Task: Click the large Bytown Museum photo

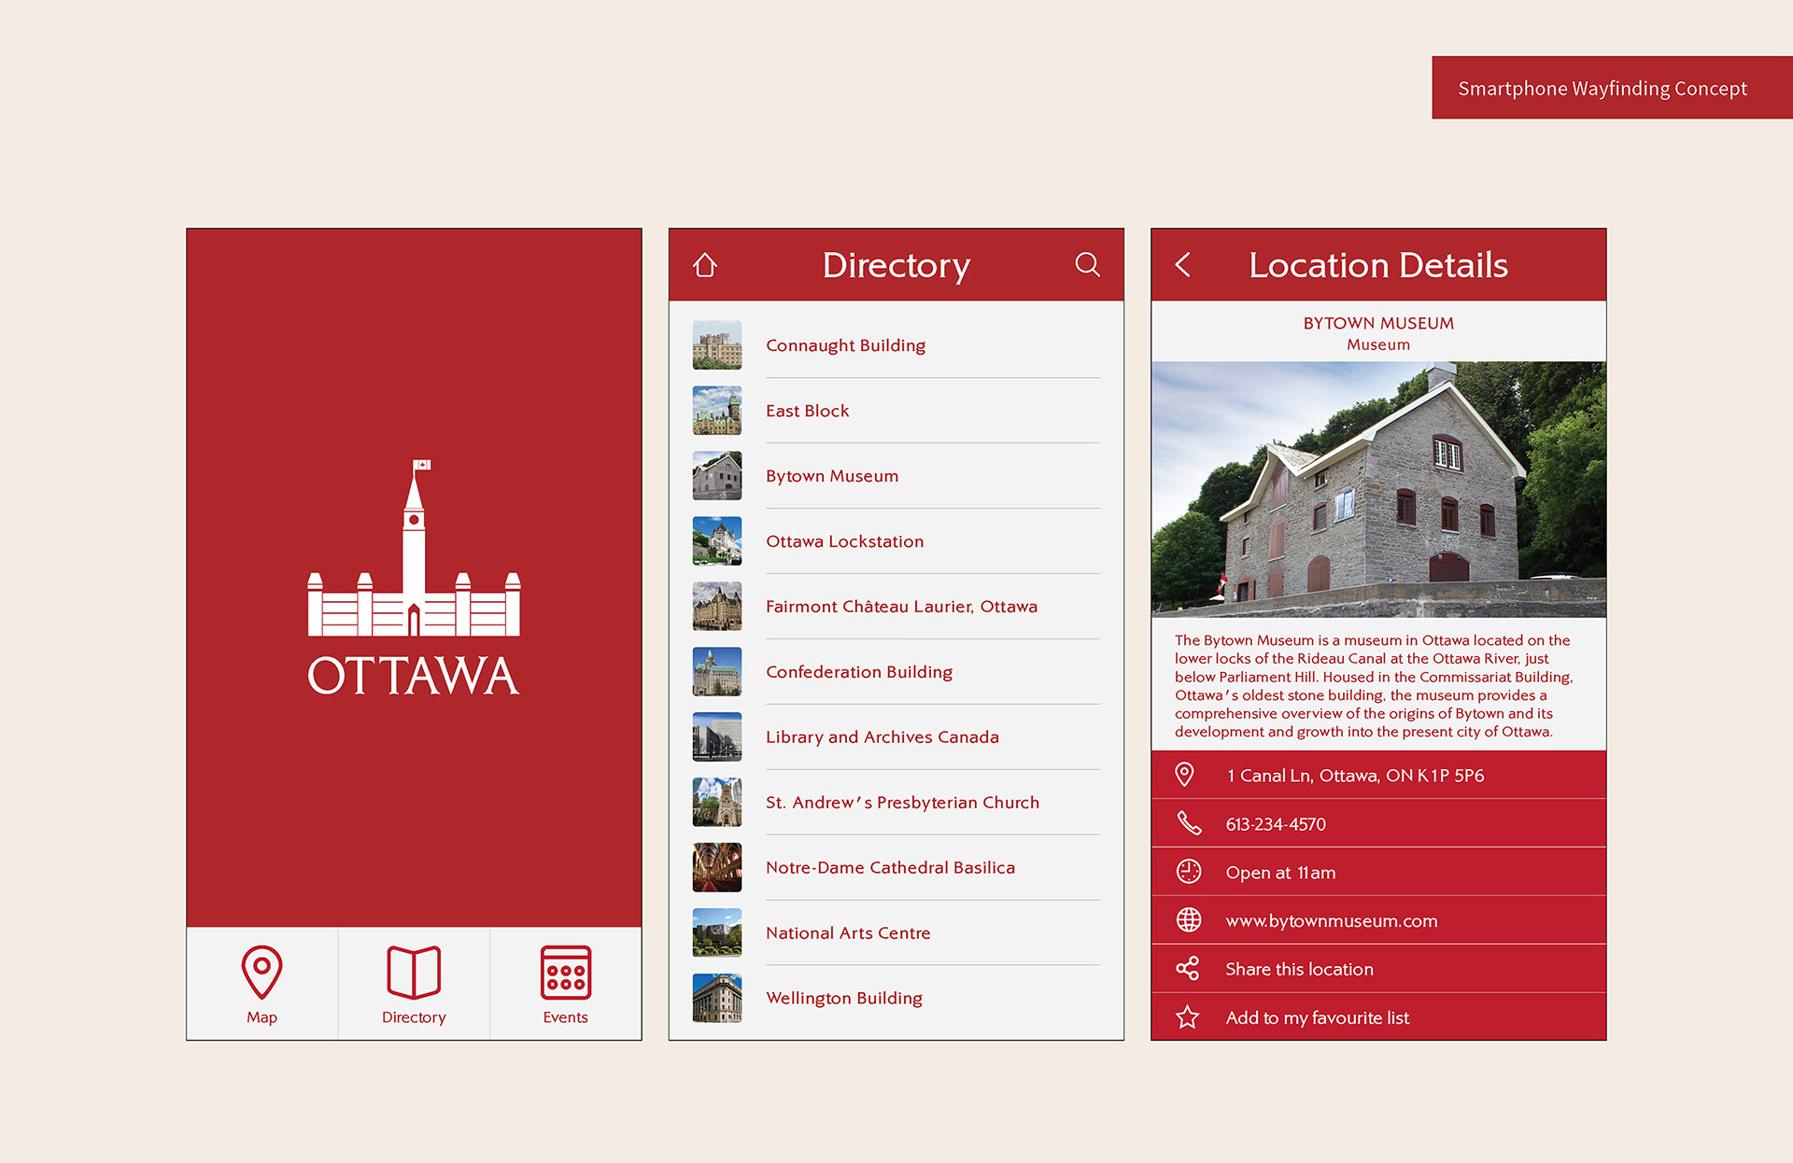Action: (1378, 489)
